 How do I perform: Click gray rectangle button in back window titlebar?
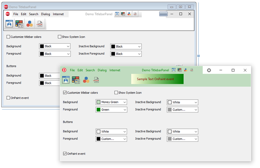[x=163, y=14]
